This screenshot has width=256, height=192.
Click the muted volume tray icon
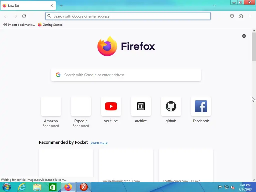coord(232,187)
